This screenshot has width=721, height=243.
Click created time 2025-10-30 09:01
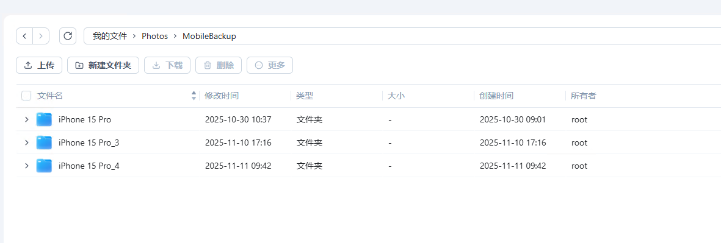pos(513,119)
